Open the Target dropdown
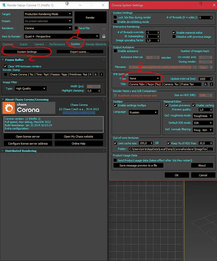 point(48,14)
